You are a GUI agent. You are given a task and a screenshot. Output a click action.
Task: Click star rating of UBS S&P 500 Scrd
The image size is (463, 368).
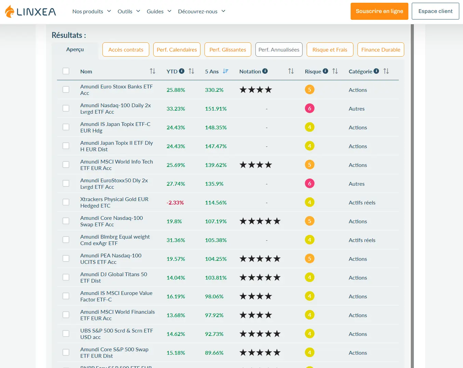pos(260,334)
